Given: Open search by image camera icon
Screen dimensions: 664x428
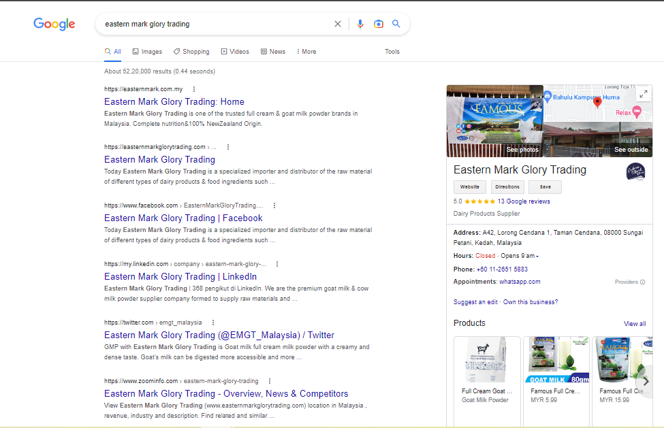Looking at the screenshot, I should point(379,24).
